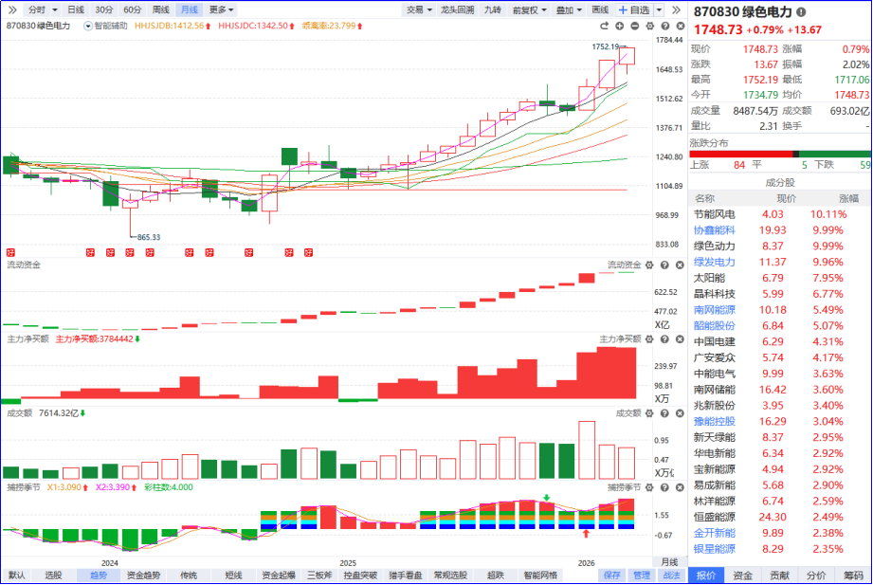
Task: Click the share arrow icon on main chart
Action: (x=604, y=27)
